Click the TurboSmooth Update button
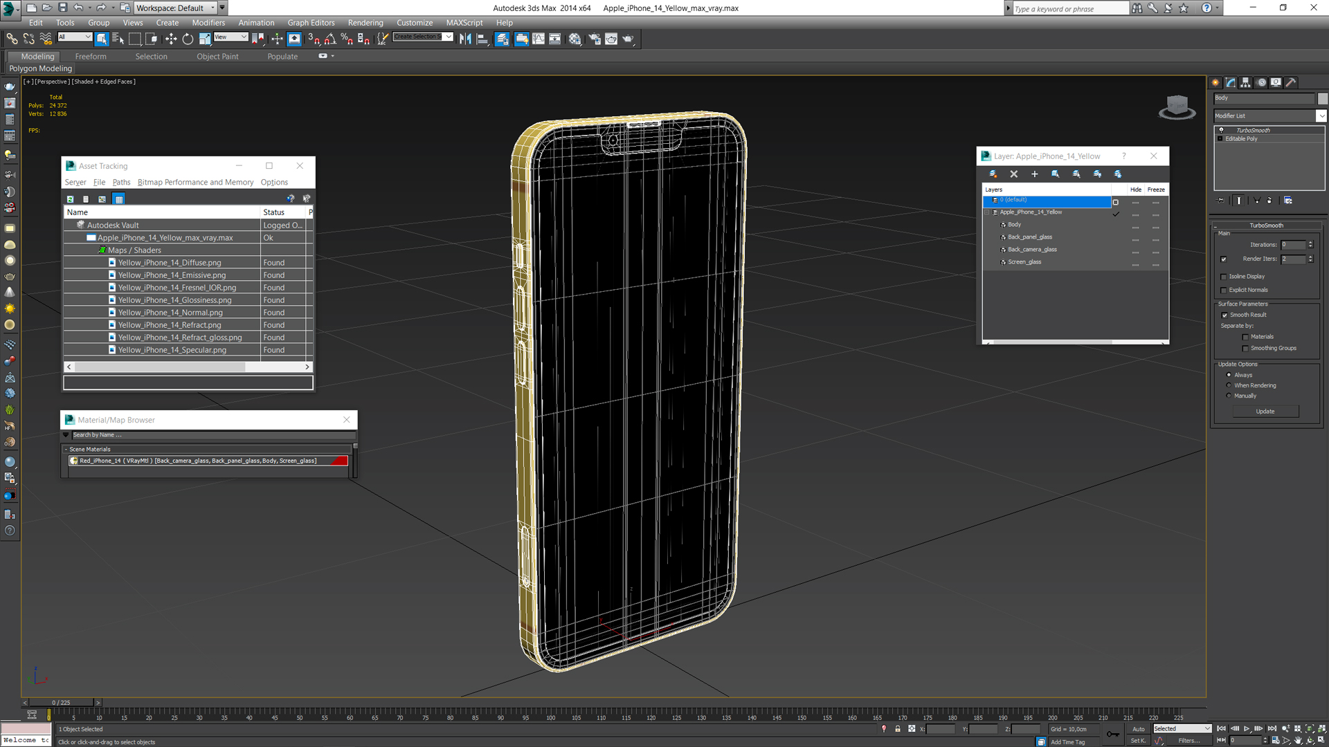This screenshot has height=747, width=1329. (x=1265, y=412)
